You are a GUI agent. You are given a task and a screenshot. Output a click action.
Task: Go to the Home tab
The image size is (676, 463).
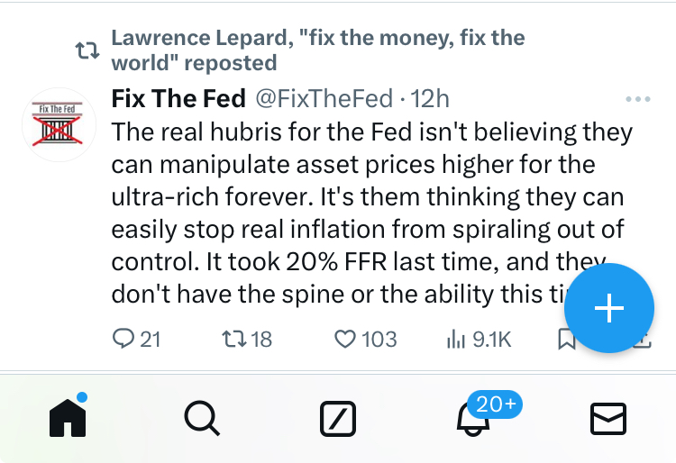[68, 417]
